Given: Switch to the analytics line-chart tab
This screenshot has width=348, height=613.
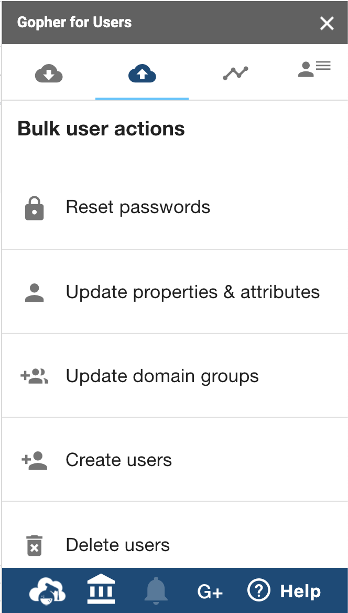Looking at the screenshot, I should [x=235, y=73].
